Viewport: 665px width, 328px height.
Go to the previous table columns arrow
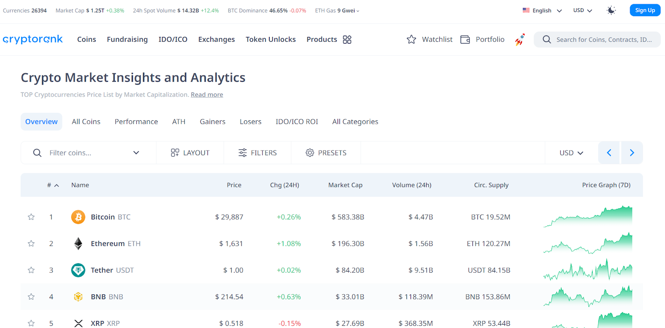(x=609, y=153)
